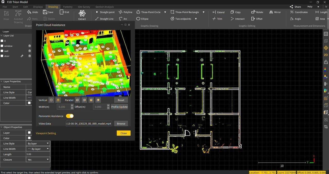Open the Two endpoints dropdown arrow
Image resolution: width=329 pixels, height=174 pixels.
[x=196, y=19]
